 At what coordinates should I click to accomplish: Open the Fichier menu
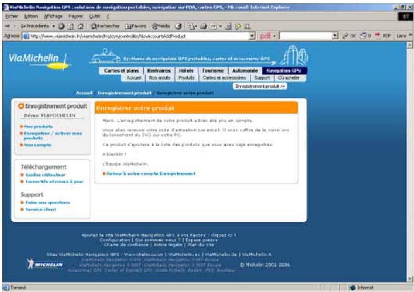(12, 16)
